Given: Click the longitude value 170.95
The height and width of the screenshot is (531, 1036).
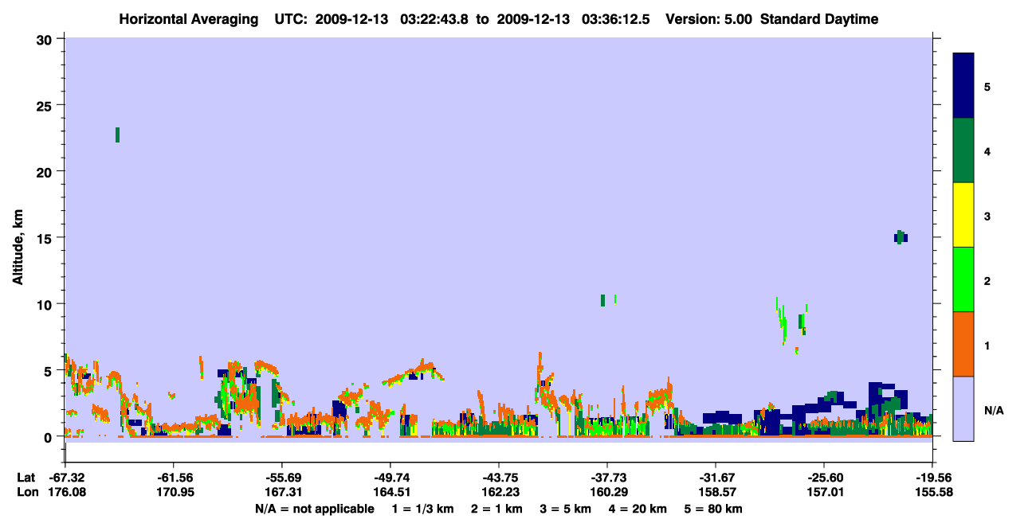Looking at the screenshot, I should click(174, 493).
